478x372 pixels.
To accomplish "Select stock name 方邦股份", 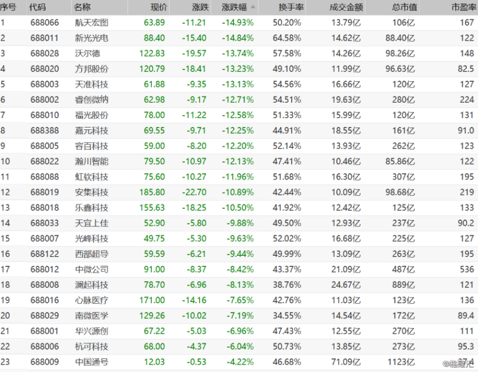I will pos(91,69).
